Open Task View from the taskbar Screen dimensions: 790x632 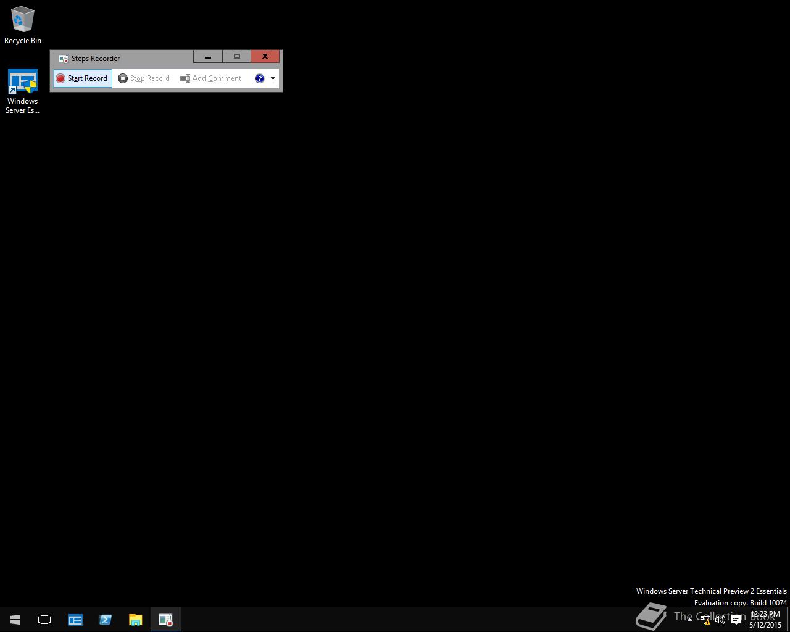(44, 620)
